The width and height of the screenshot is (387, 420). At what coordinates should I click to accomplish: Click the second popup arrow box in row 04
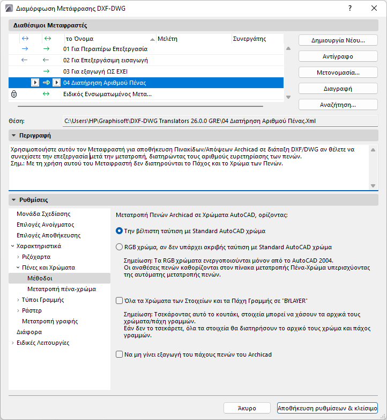[x=56, y=83]
